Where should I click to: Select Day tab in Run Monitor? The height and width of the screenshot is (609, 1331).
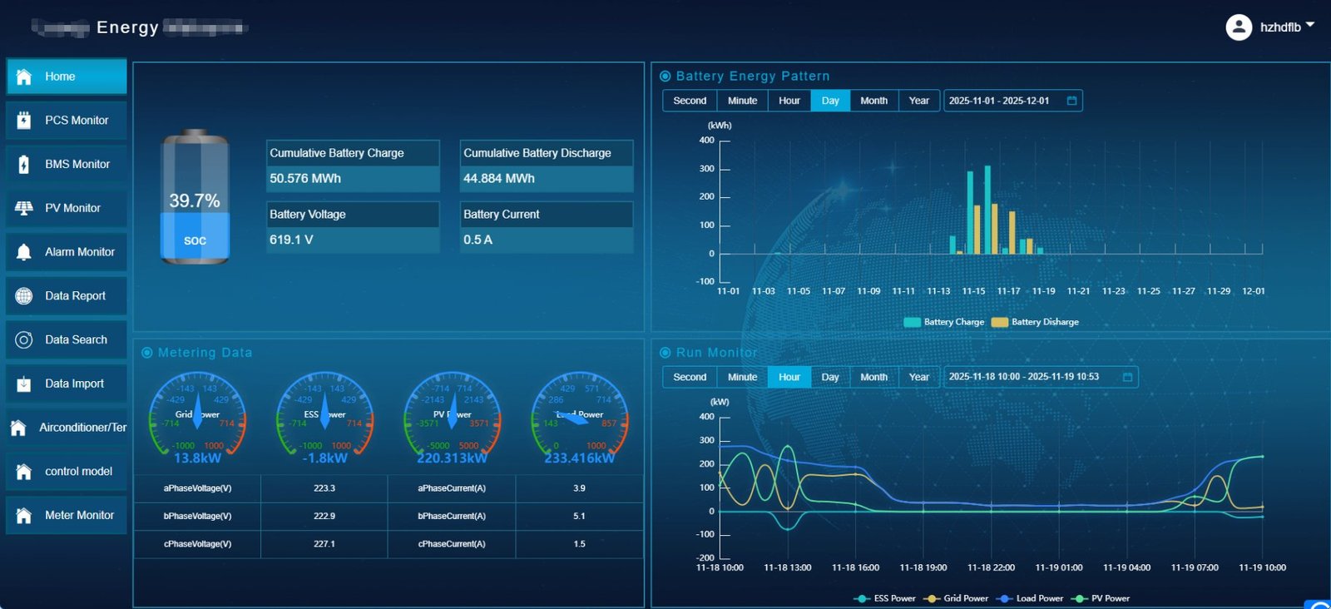830,377
